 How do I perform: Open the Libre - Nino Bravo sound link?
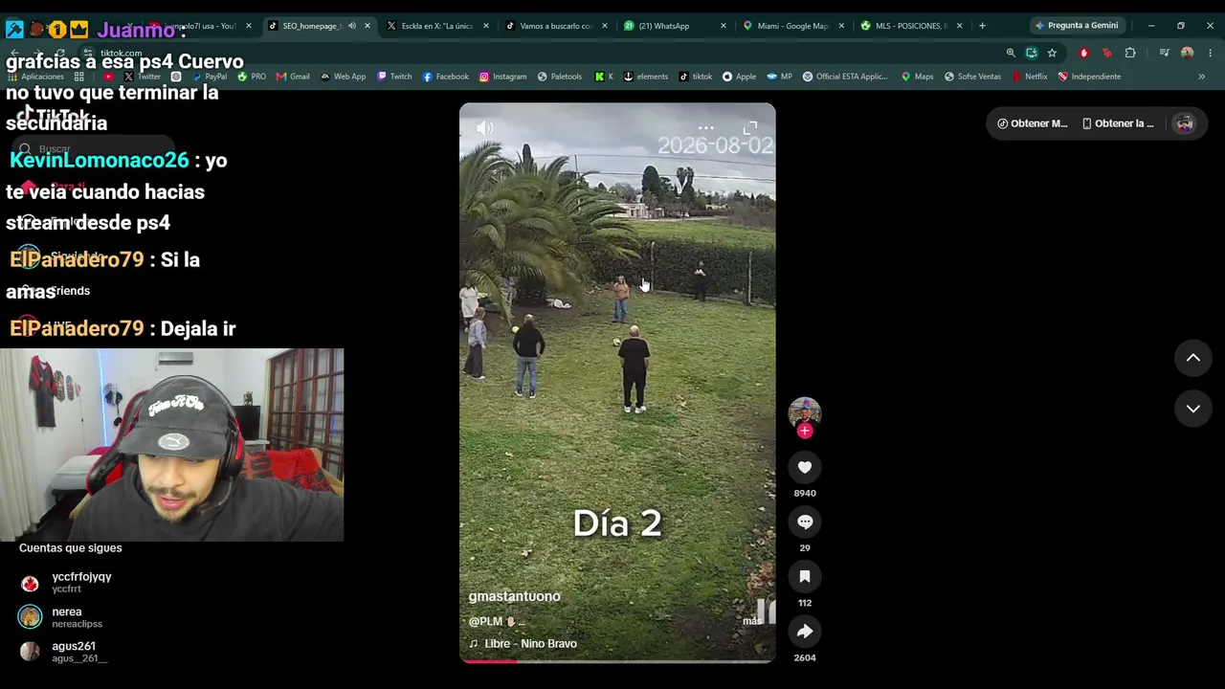pos(530,644)
